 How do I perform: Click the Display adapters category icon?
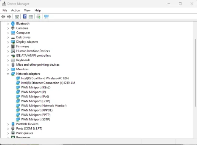pos(13,42)
